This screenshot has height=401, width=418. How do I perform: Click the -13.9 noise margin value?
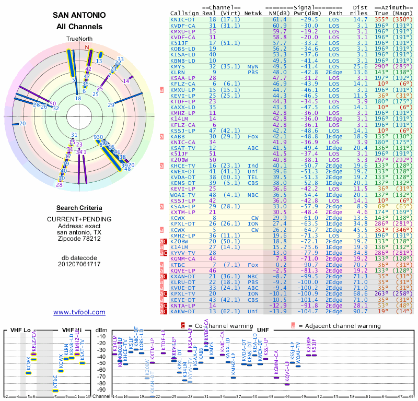278,312
